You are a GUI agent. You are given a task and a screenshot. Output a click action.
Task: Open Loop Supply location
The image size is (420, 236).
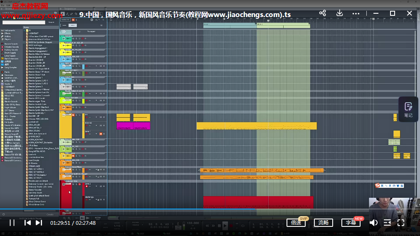coord(10,56)
